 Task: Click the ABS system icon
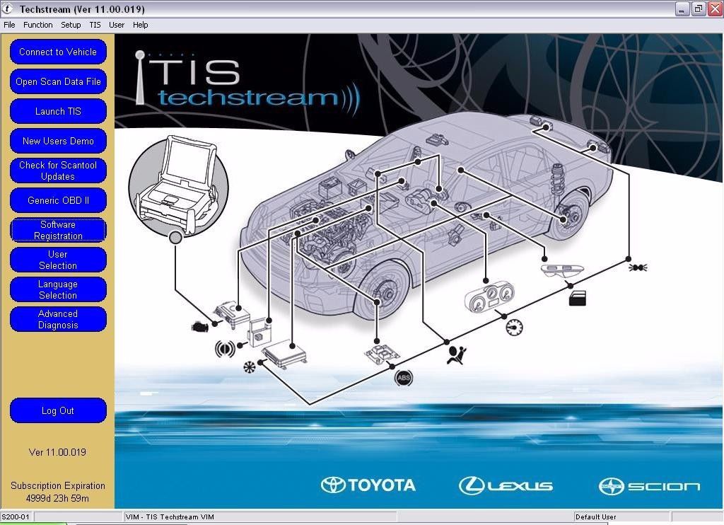coord(404,378)
